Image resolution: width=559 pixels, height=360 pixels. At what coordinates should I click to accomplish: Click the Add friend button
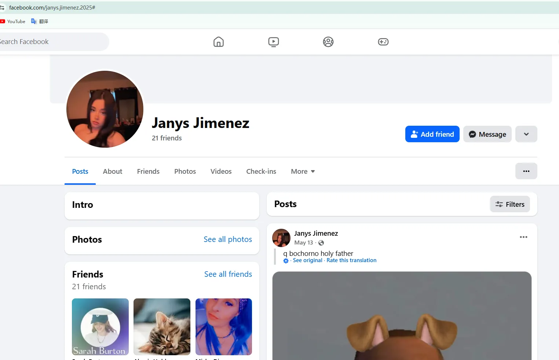(432, 134)
